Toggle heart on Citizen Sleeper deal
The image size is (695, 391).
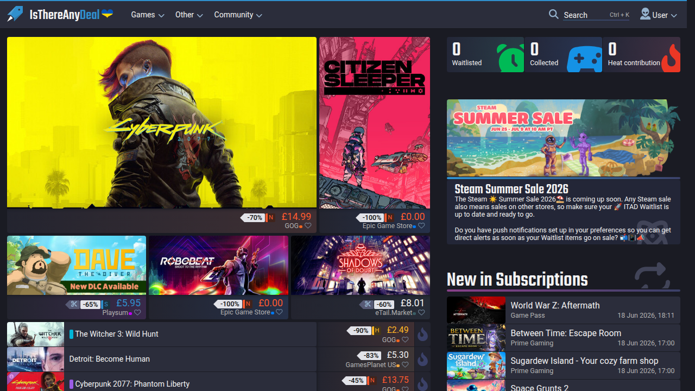coord(421,226)
